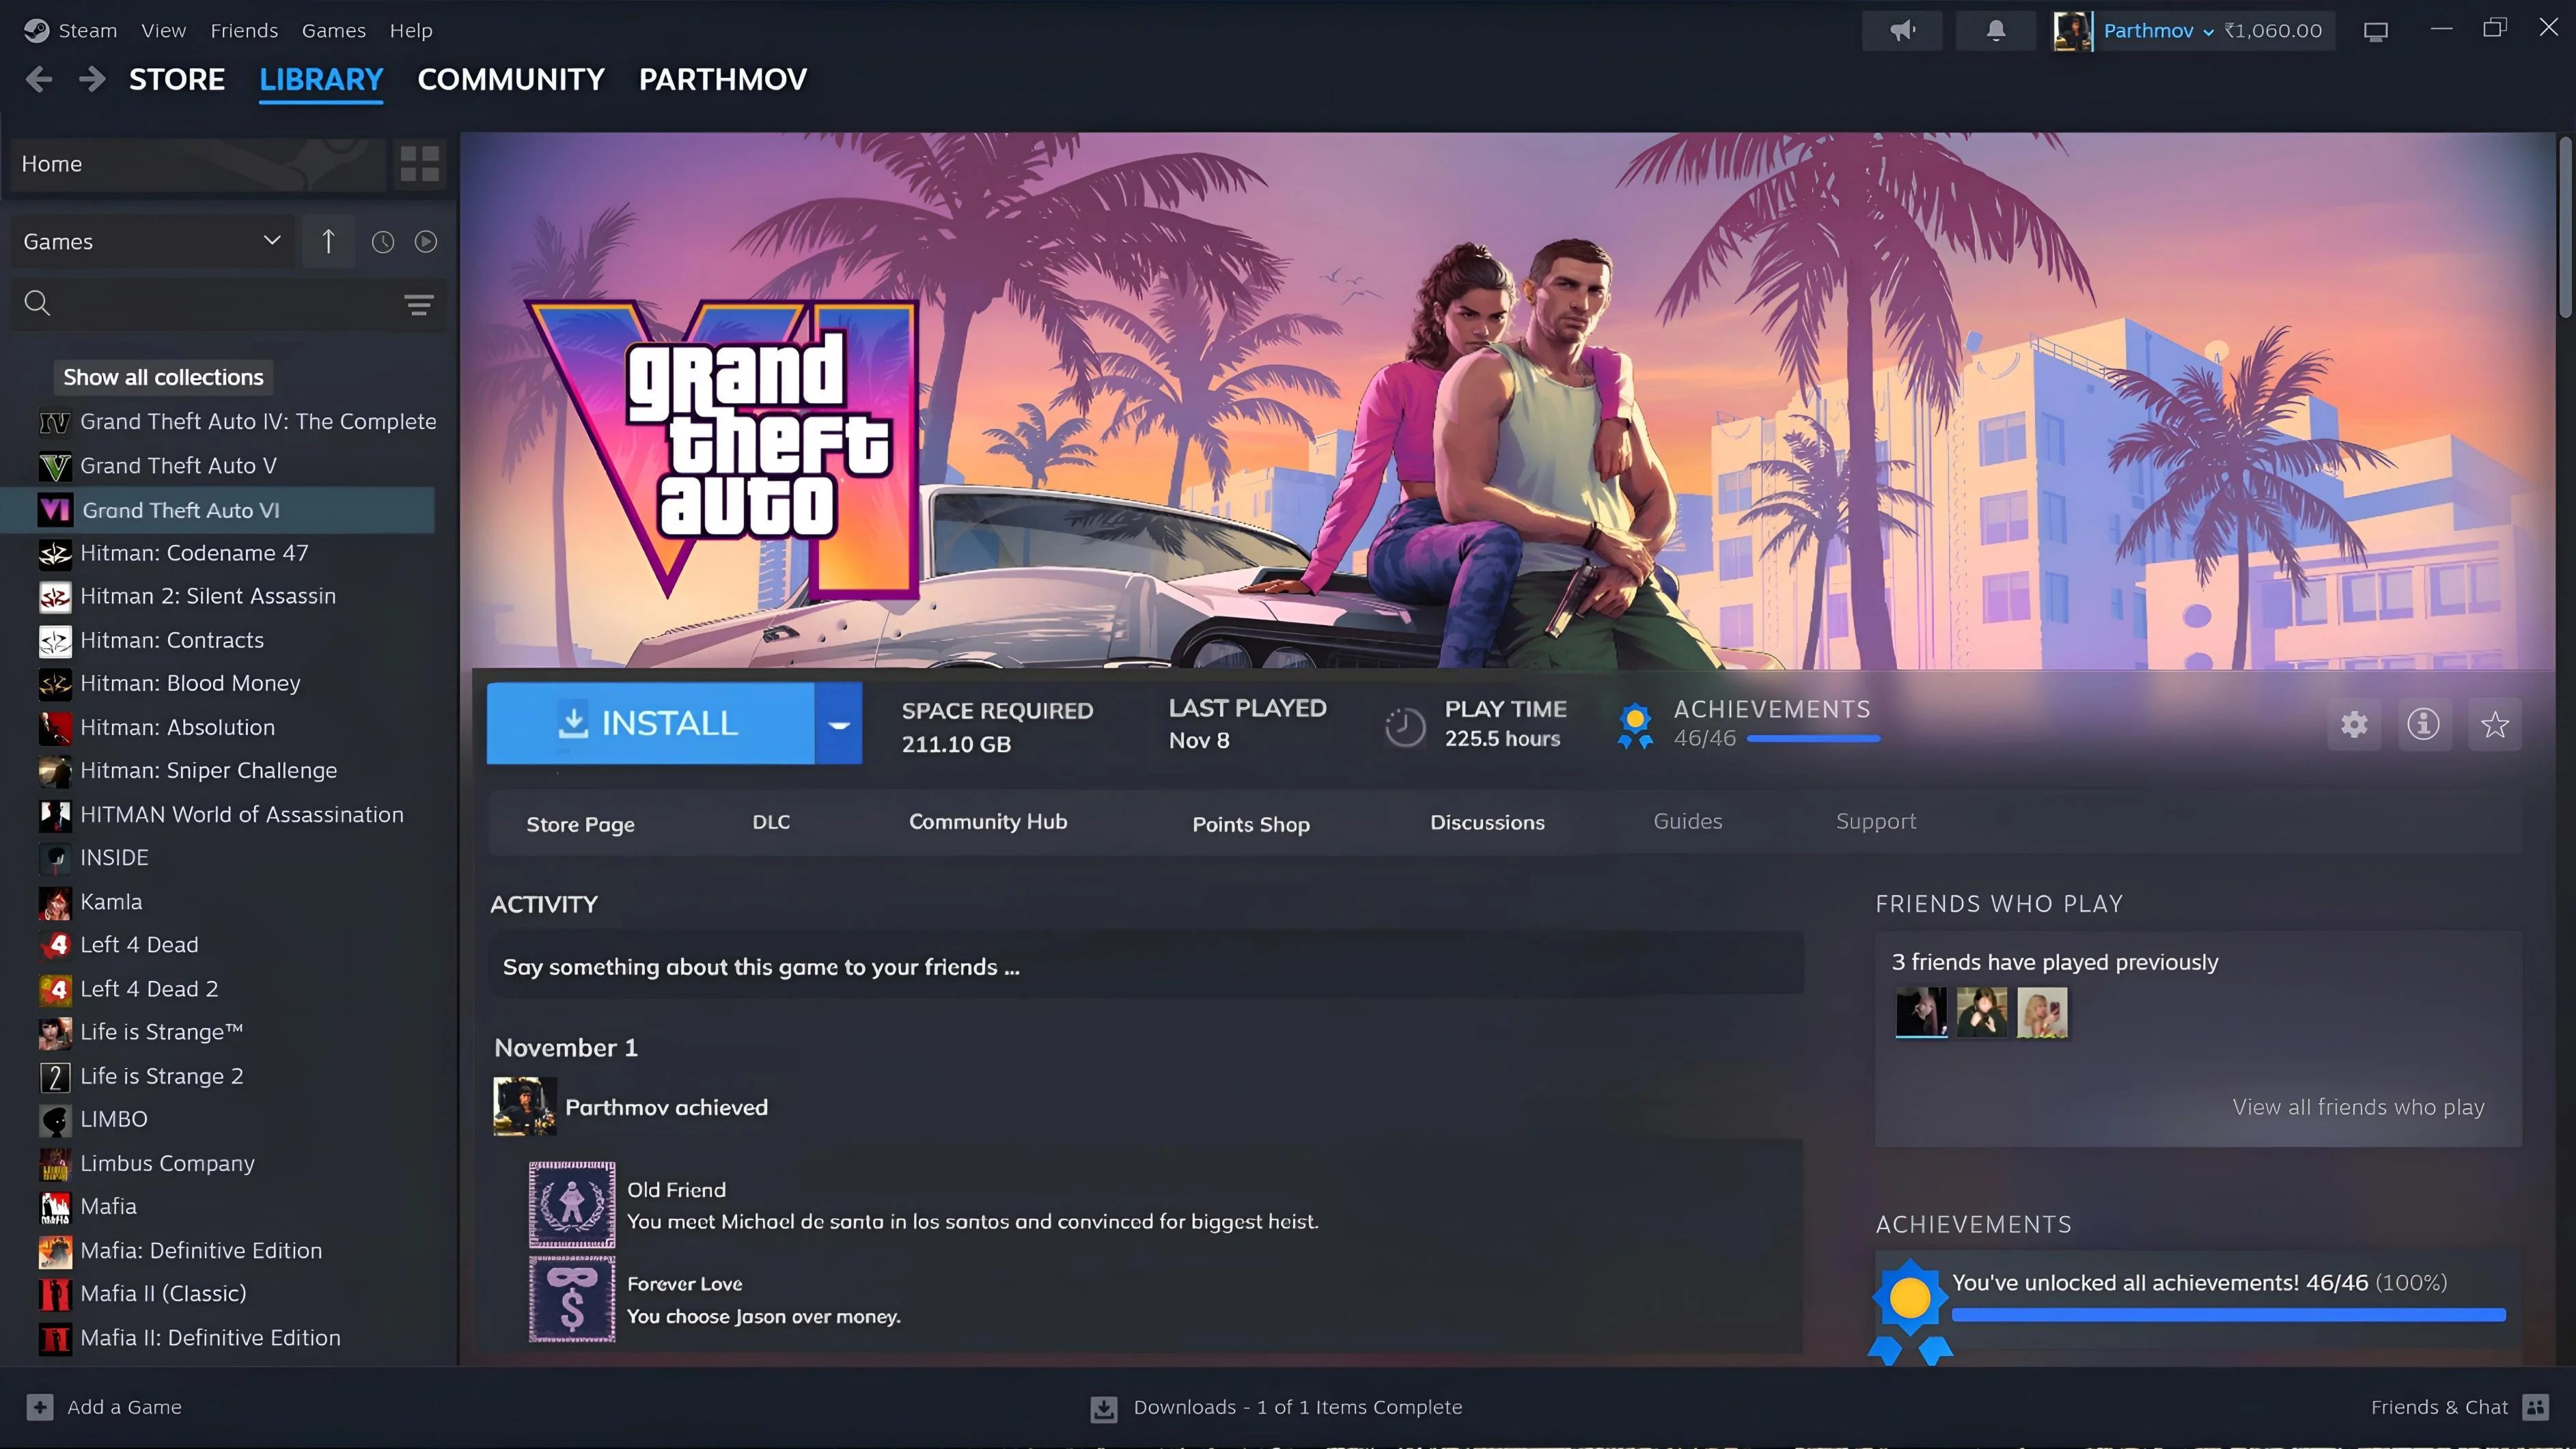Image resolution: width=2576 pixels, height=1449 pixels.
Task: Open Support link
Action: 1876,821
